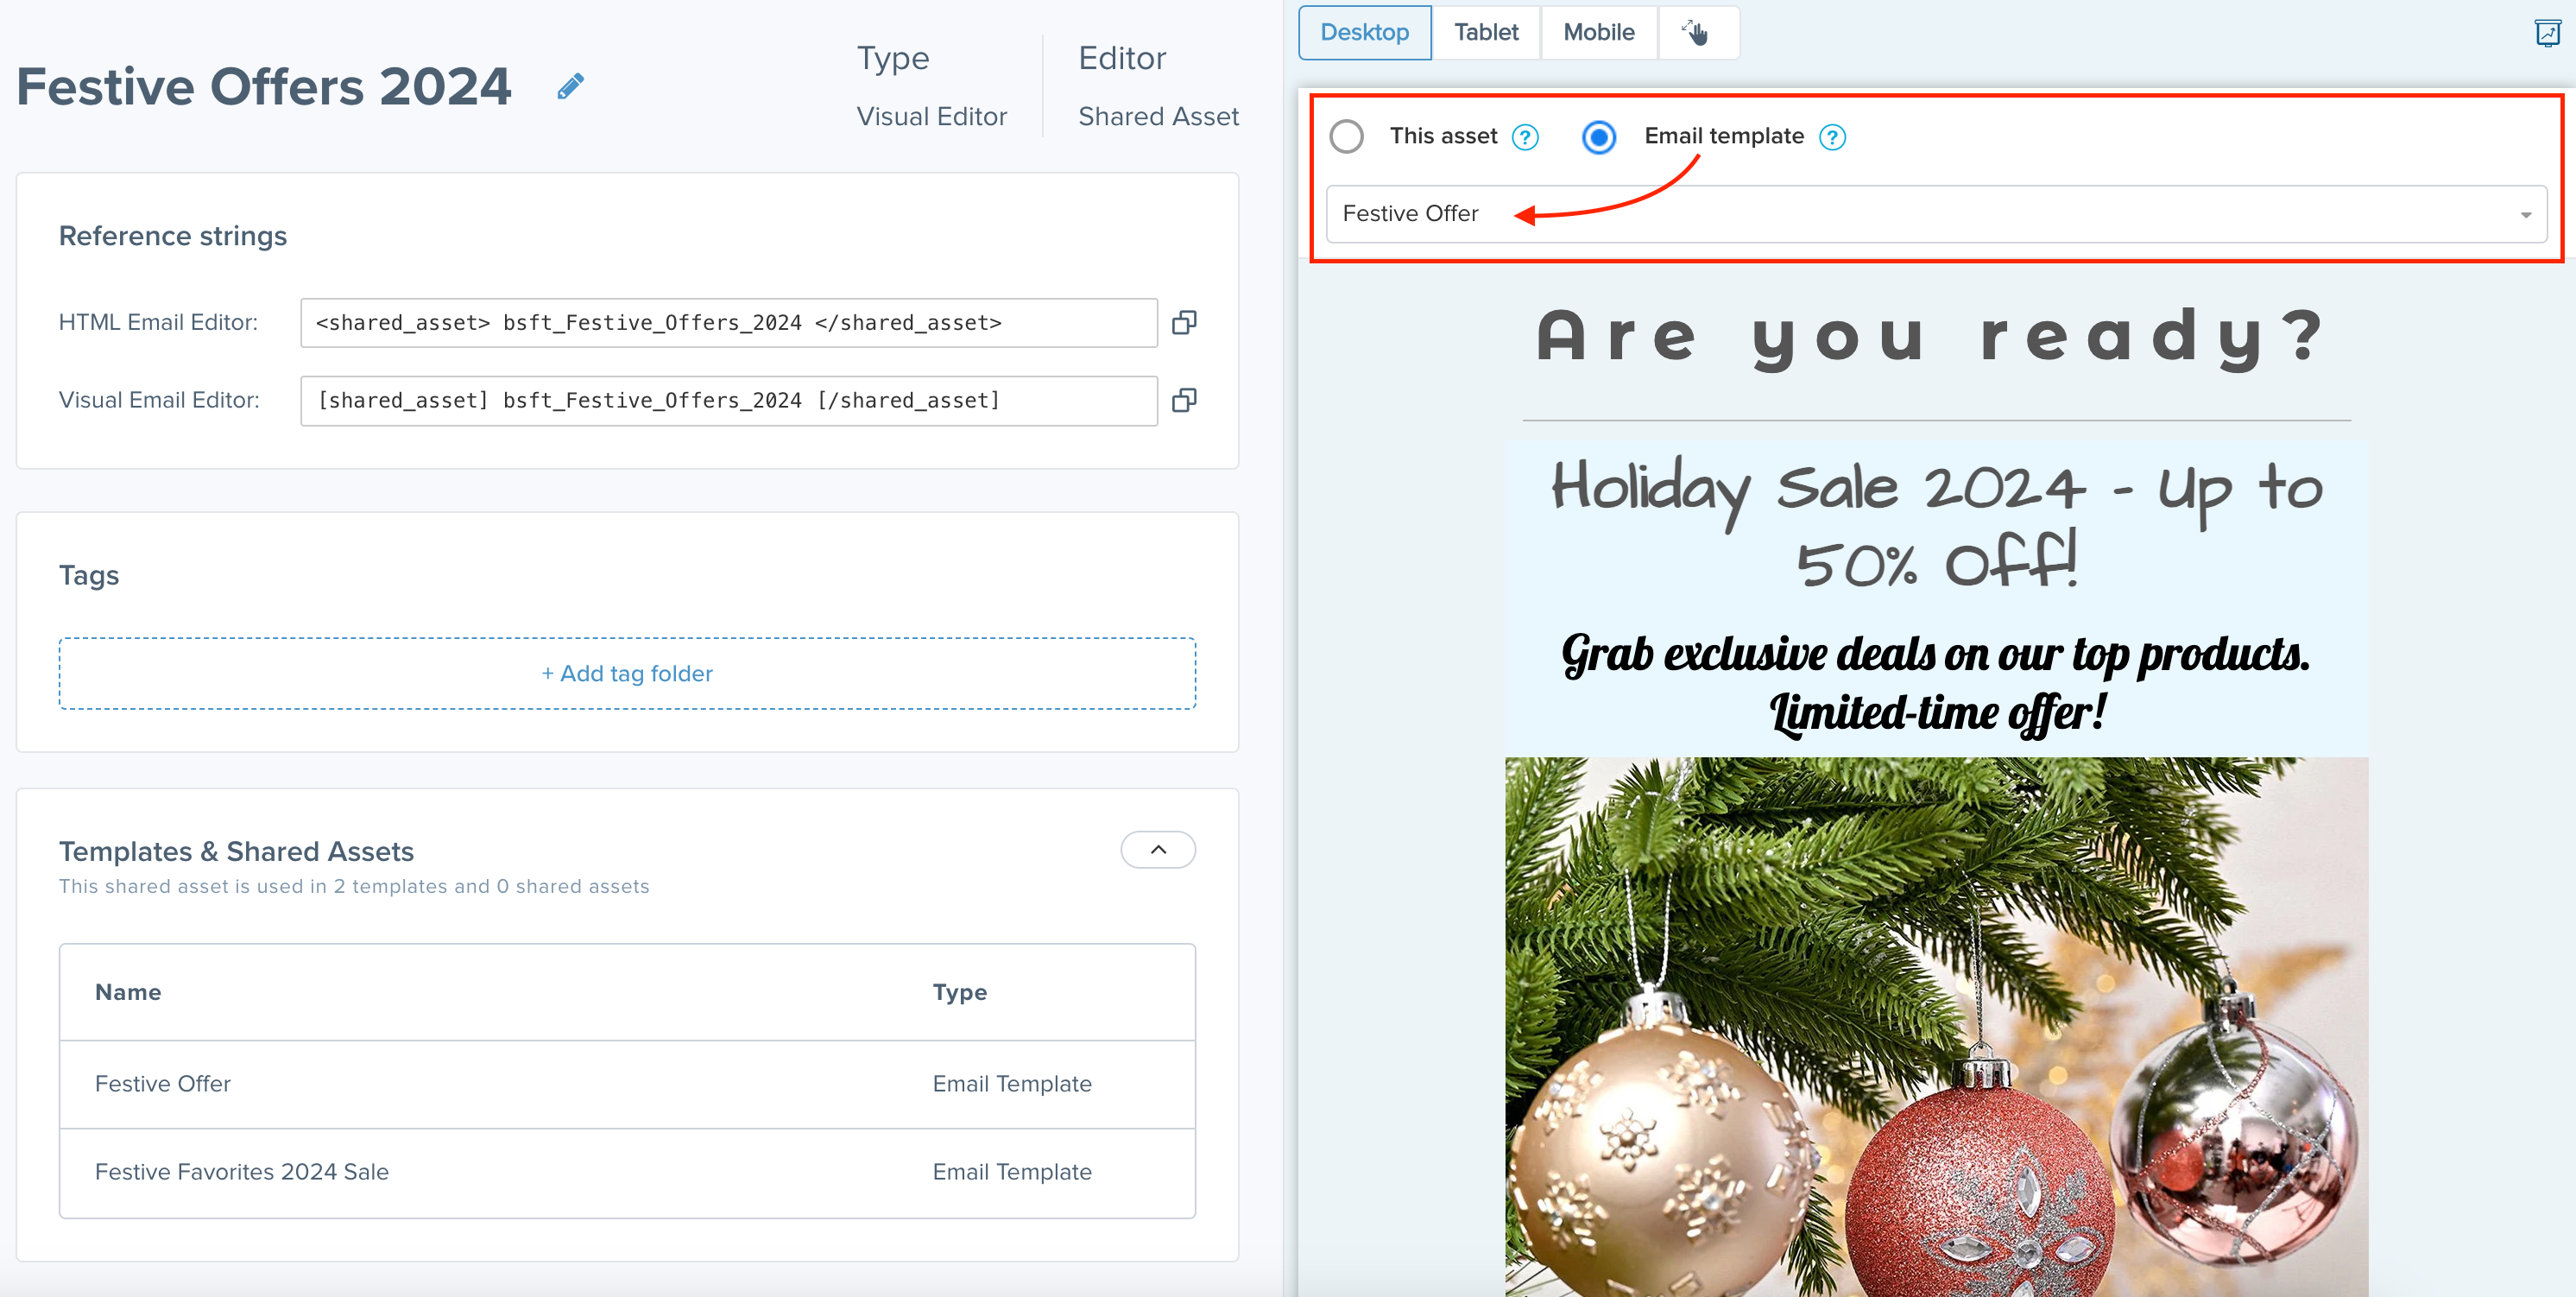Click the pencil icon to edit the title
Image resolution: width=2576 pixels, height=1297 pixels.
point(570,87)
